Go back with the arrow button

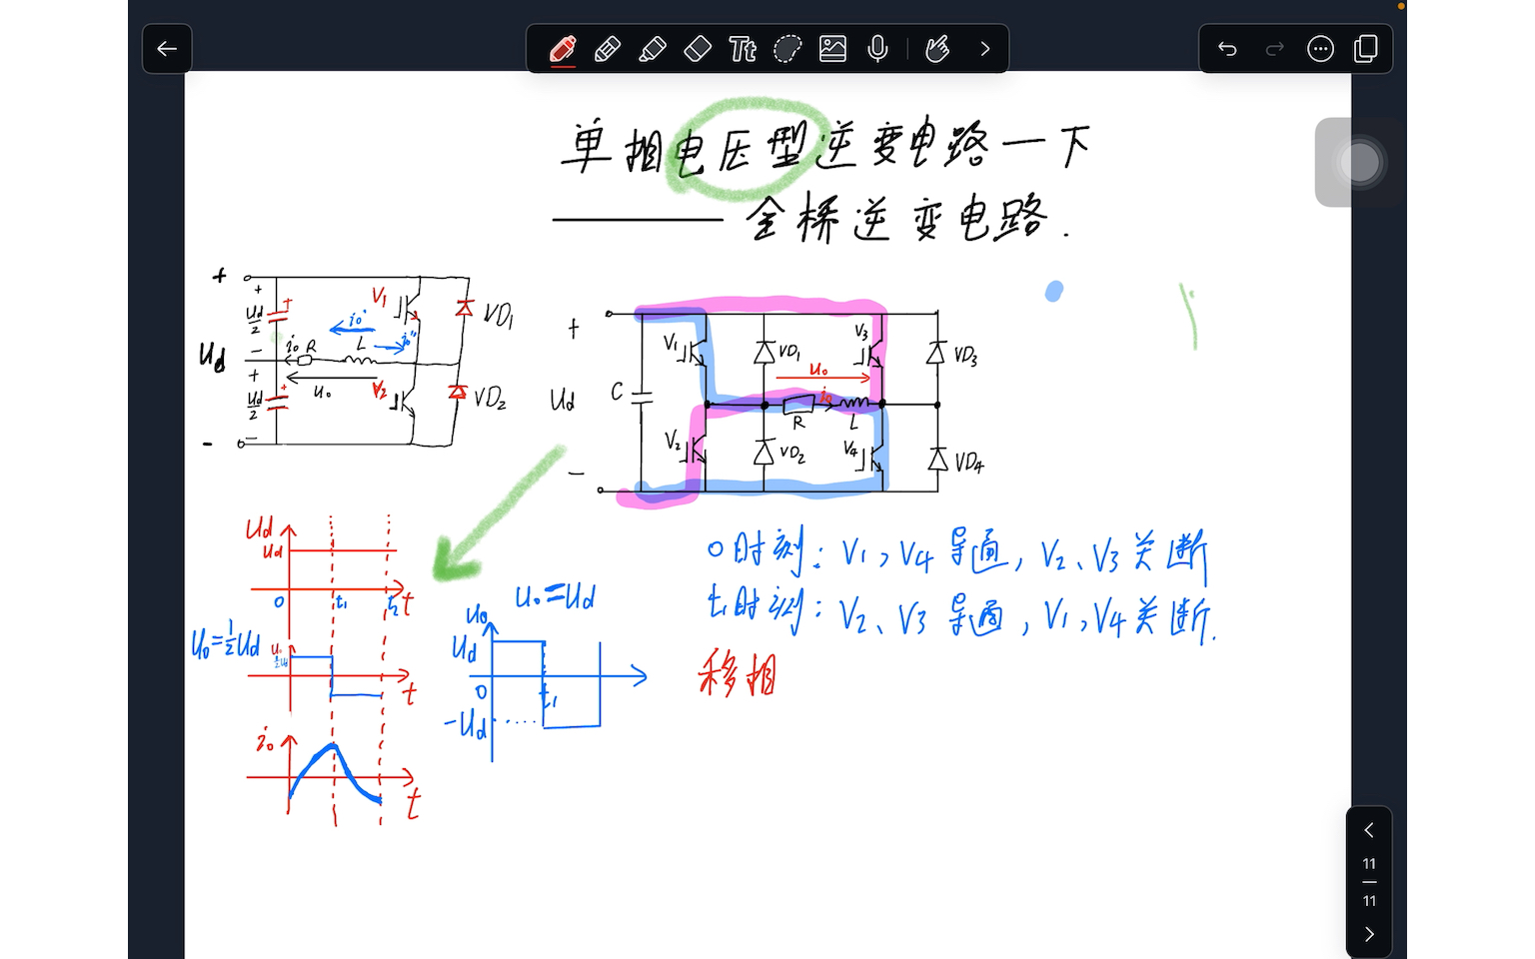tap(167, 49)
